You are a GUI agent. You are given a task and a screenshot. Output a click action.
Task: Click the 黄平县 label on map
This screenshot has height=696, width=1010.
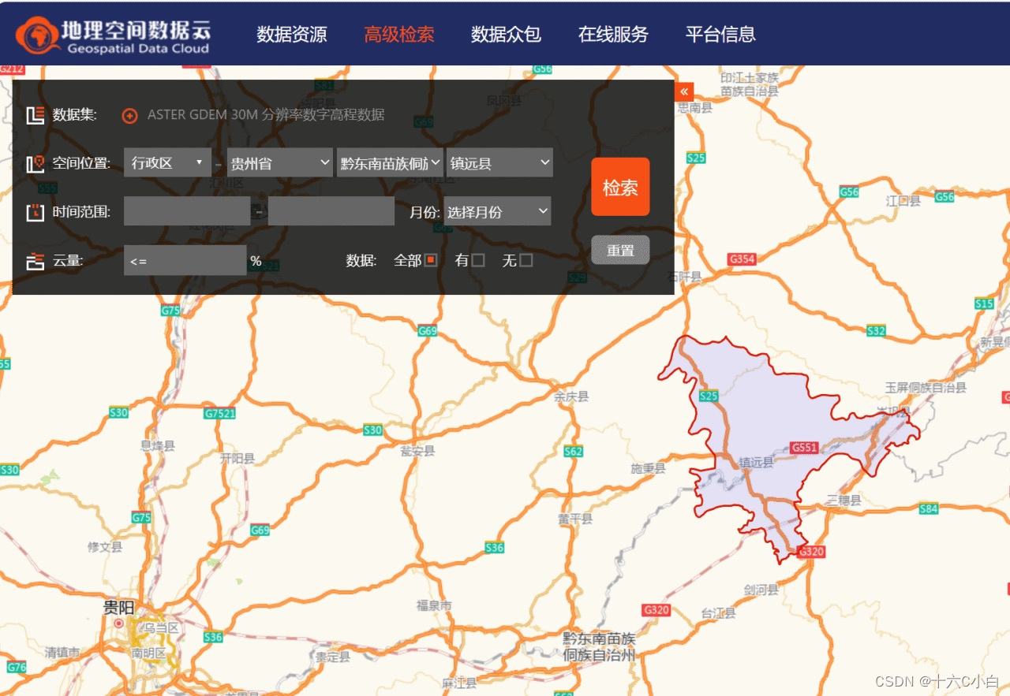pos(574,519)
